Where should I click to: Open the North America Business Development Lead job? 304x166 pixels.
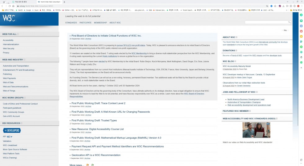(246, 100)
